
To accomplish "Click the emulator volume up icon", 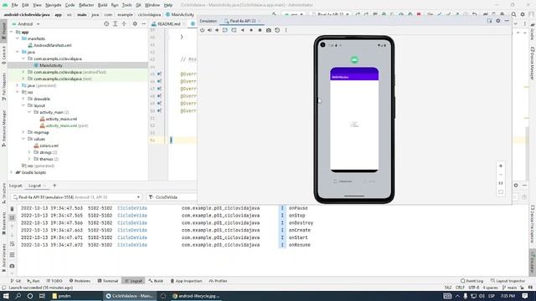I will (x=209, y=30).
